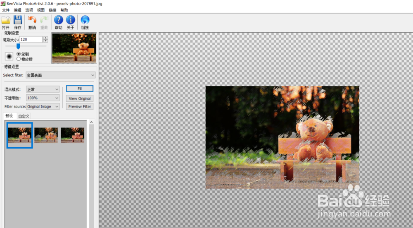Click the Preview Filter button
413x228 pixels.
[80, 106]
